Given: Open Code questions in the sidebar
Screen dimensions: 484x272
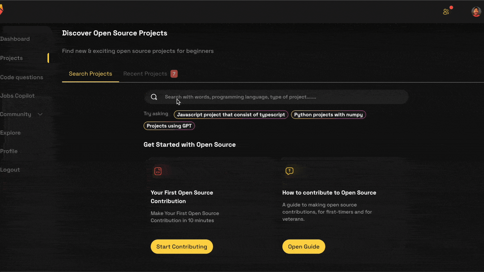Looking at the screenshot, I should point(21,77).
